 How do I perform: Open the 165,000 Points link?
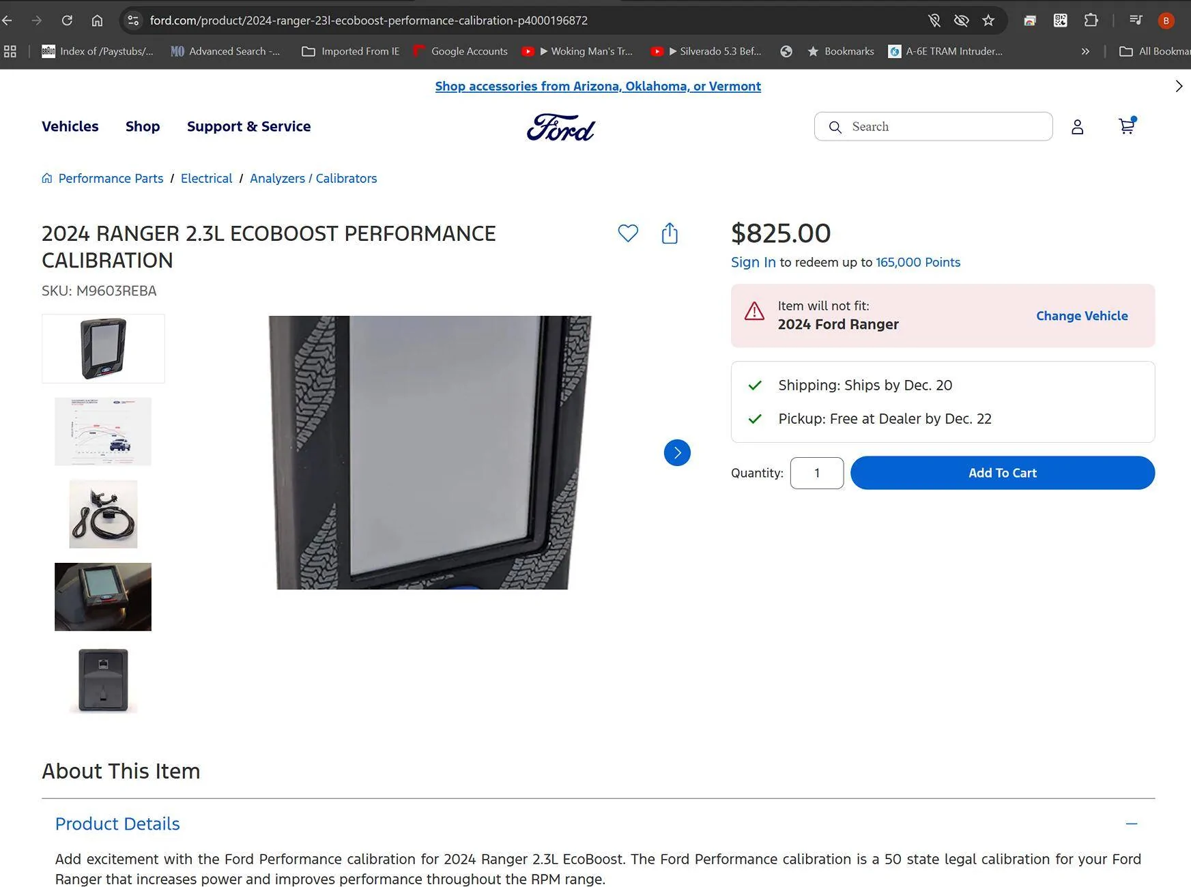coord(918,262)
